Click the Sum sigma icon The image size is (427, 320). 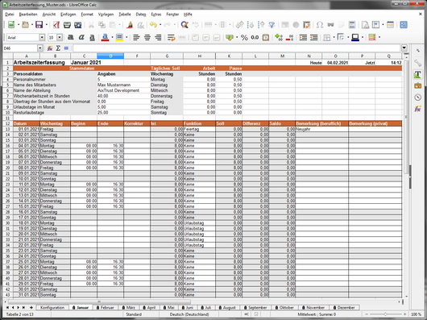pyautogui.click(x=58, y=48)
